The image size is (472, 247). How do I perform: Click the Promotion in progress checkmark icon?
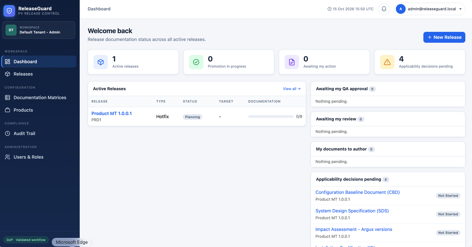196,62
